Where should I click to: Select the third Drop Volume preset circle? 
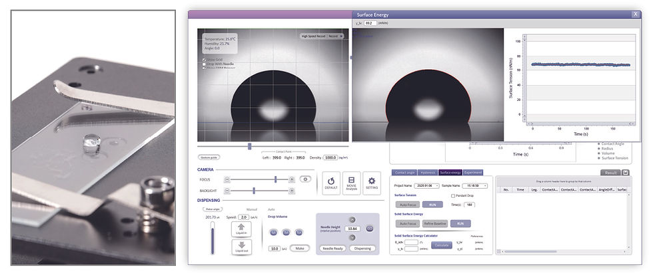click(299, 232)
